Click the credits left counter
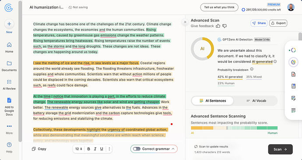 261,10
